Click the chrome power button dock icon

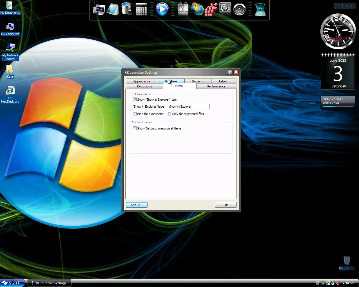[x=240, y=9]
